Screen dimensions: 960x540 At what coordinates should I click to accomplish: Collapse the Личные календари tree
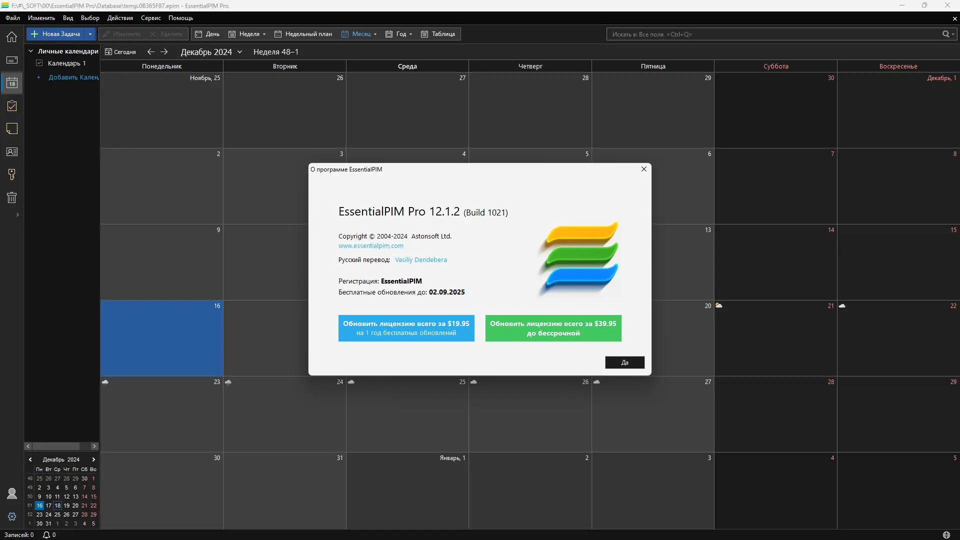pyautogui.click(x=30, y=51)
